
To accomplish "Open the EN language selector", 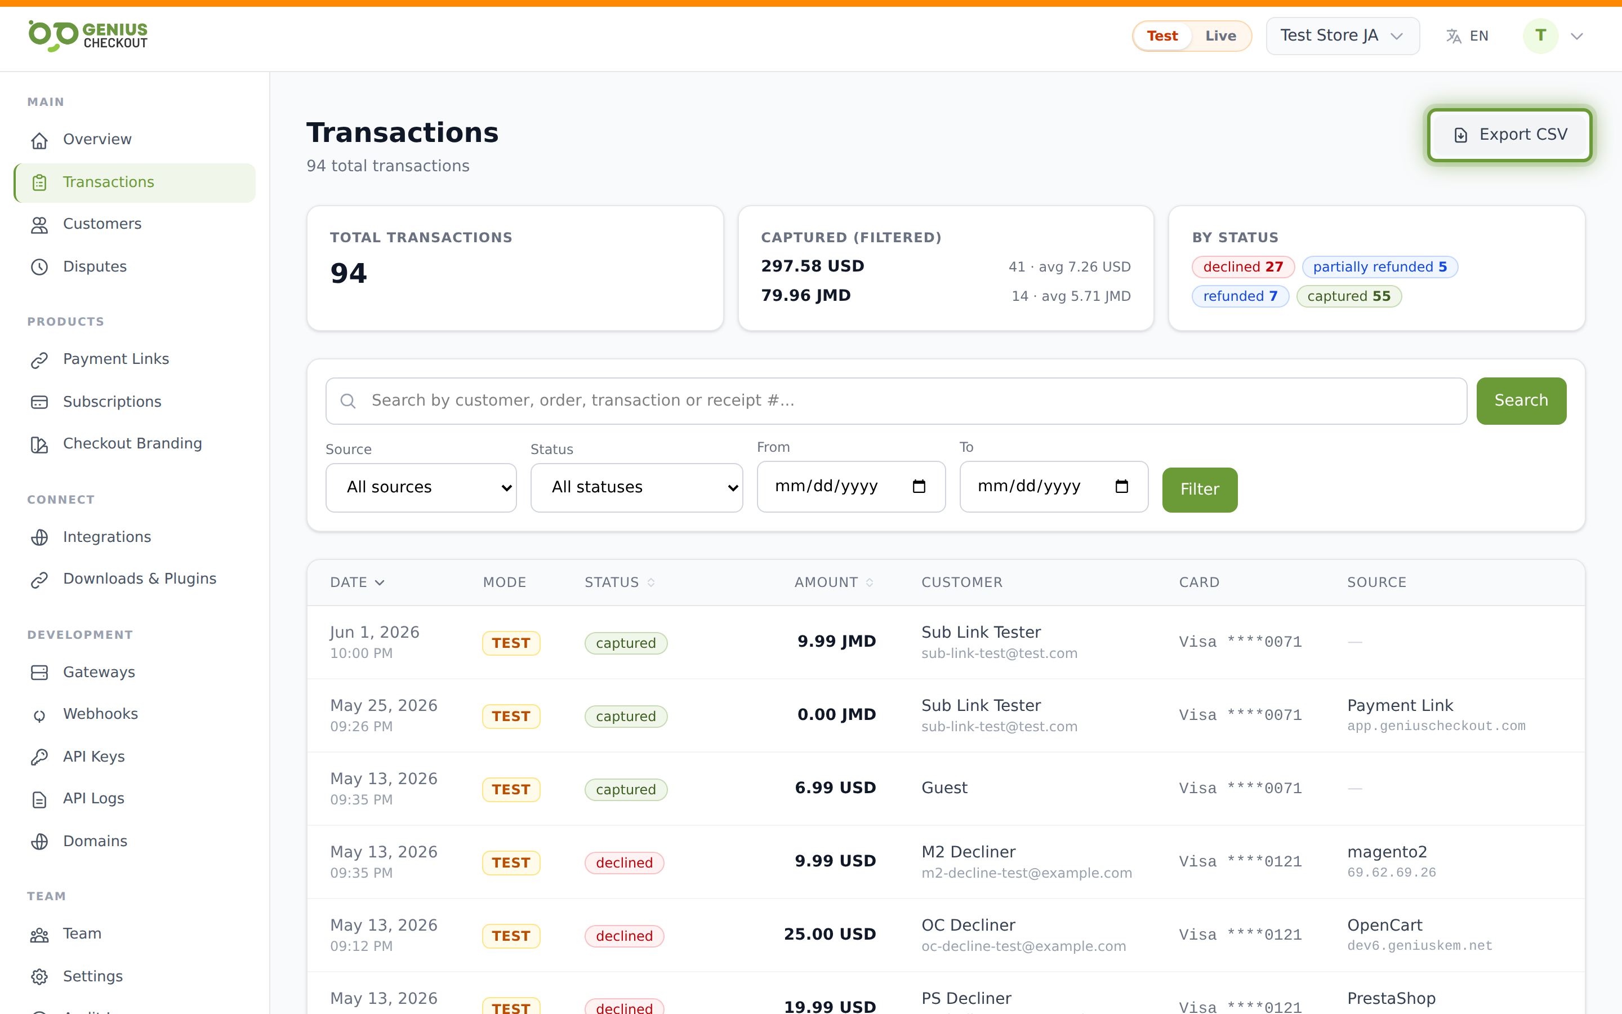I will point(1467,36).
